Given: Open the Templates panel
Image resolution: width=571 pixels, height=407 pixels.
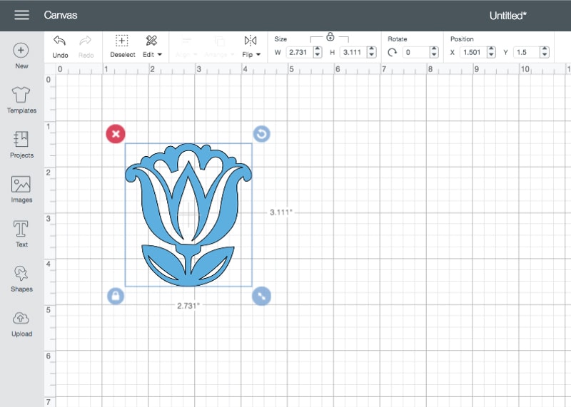Looking at the screenshot, I should 21,100.
